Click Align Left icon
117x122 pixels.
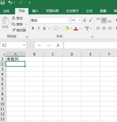[x=98, y=28]
